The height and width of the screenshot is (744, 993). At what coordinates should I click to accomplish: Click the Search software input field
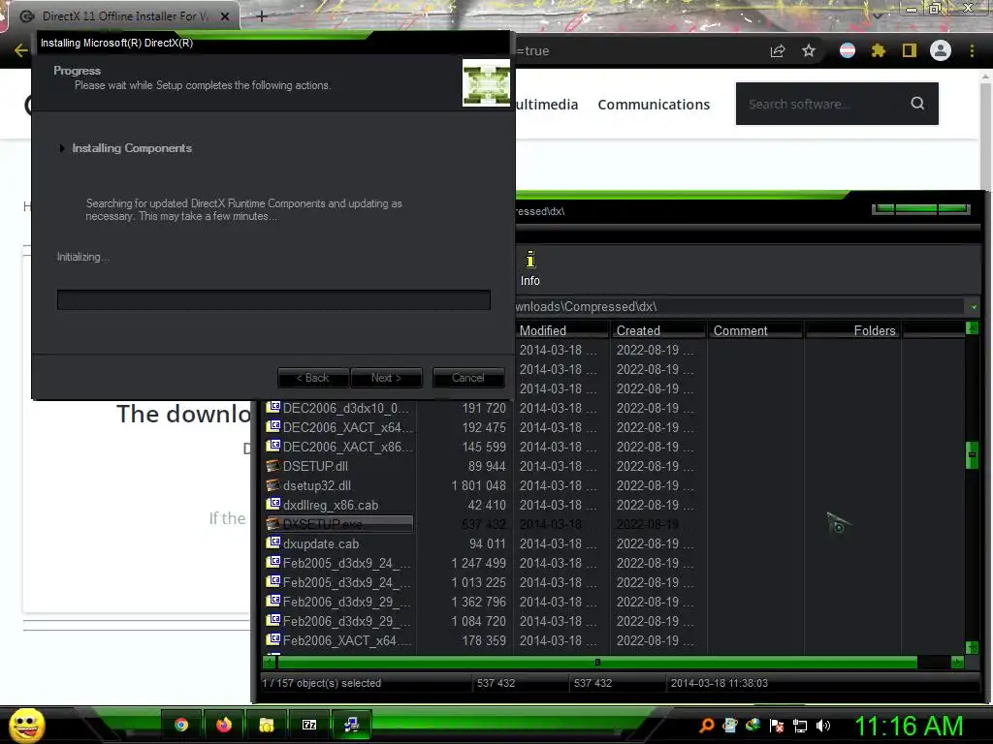click(x=823, y=104)
